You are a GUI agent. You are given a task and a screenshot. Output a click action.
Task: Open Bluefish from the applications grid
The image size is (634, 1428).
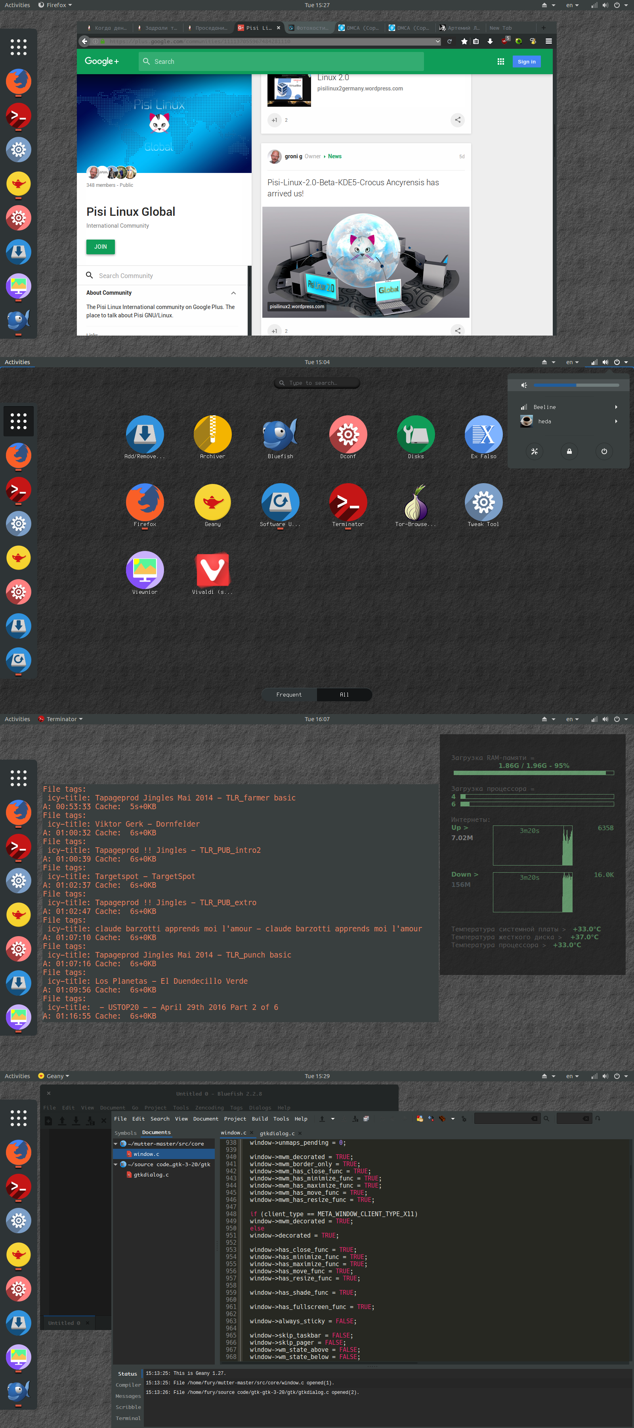(x=280, y=438)
